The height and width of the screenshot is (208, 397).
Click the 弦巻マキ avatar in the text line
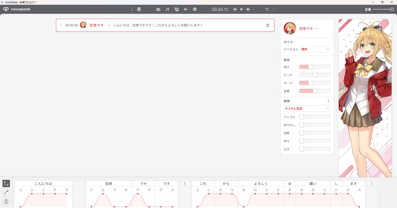click(x=83, y=25)
